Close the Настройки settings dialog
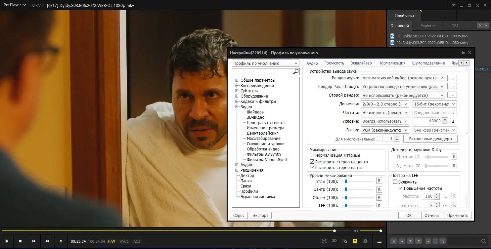This screenshot has width=491, height=249. (x=470, y=53)
